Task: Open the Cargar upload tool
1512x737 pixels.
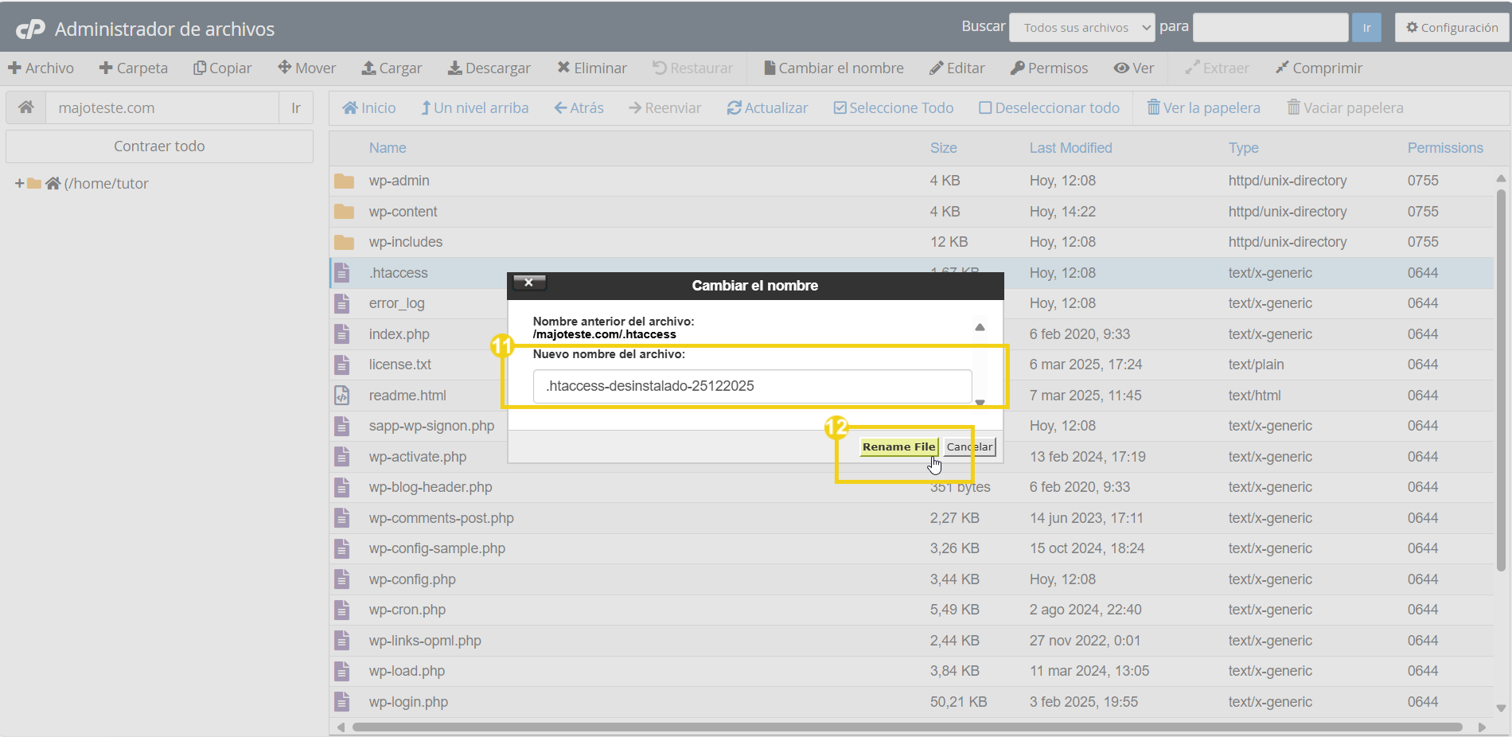Action: pos(392,68)
